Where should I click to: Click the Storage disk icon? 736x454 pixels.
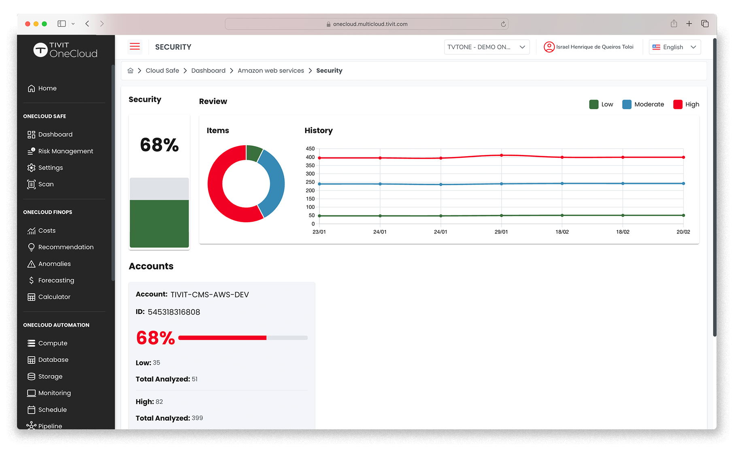coord(31,376)
